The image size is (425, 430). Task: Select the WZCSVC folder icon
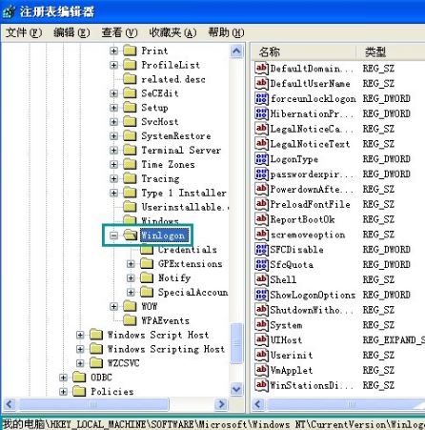coord(96,363)
